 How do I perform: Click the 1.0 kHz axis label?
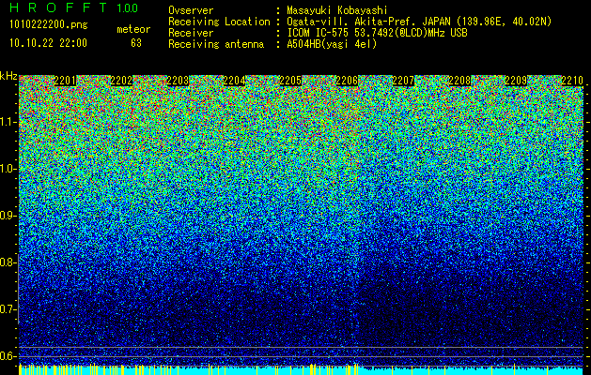(8, 169)
